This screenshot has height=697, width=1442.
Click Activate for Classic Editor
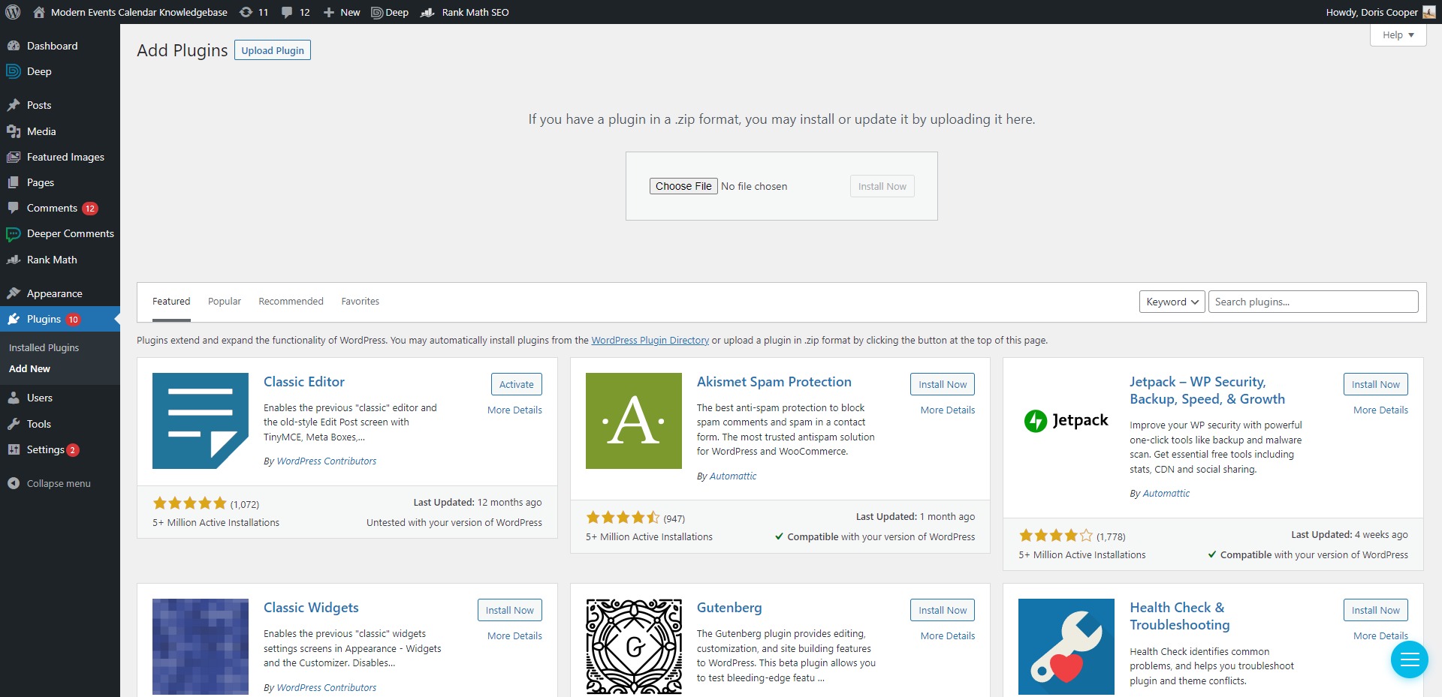(x=516, y=384)
